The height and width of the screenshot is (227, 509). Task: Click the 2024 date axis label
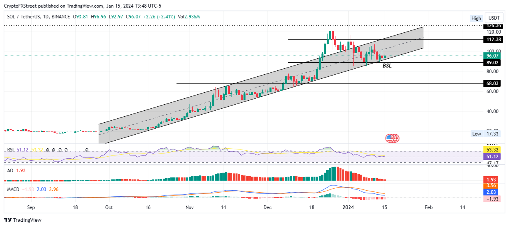point(349,207)
